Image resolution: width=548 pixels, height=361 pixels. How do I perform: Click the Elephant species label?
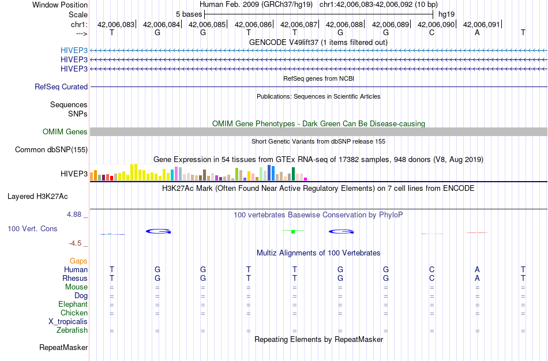click(73, 304)
